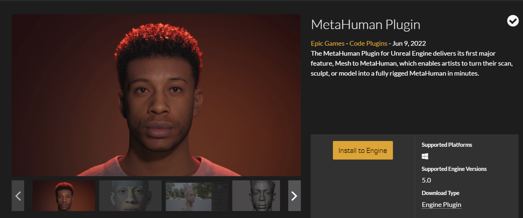Select the grey sculpt head thumbnail
Image resolution: width=523 pixels, height=218 pixels.
click(256, 196)
